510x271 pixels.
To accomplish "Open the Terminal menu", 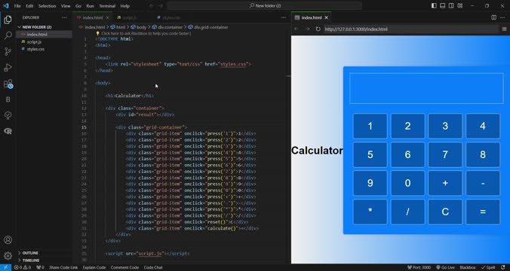I will [107, 6].
